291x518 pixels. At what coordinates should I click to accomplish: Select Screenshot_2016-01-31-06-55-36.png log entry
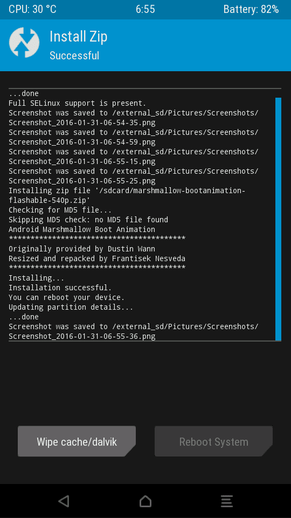tap(82, 336)
